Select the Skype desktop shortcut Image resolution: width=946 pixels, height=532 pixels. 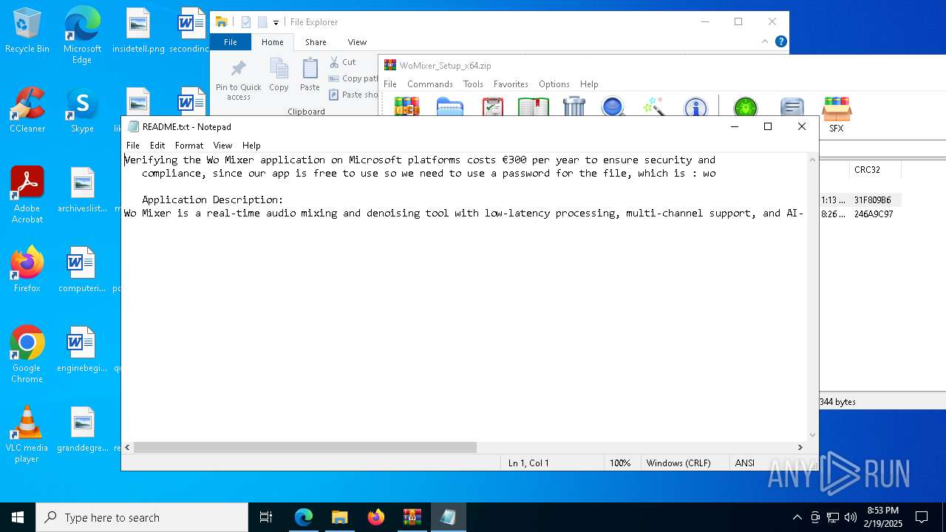click(x=82, y=109)
